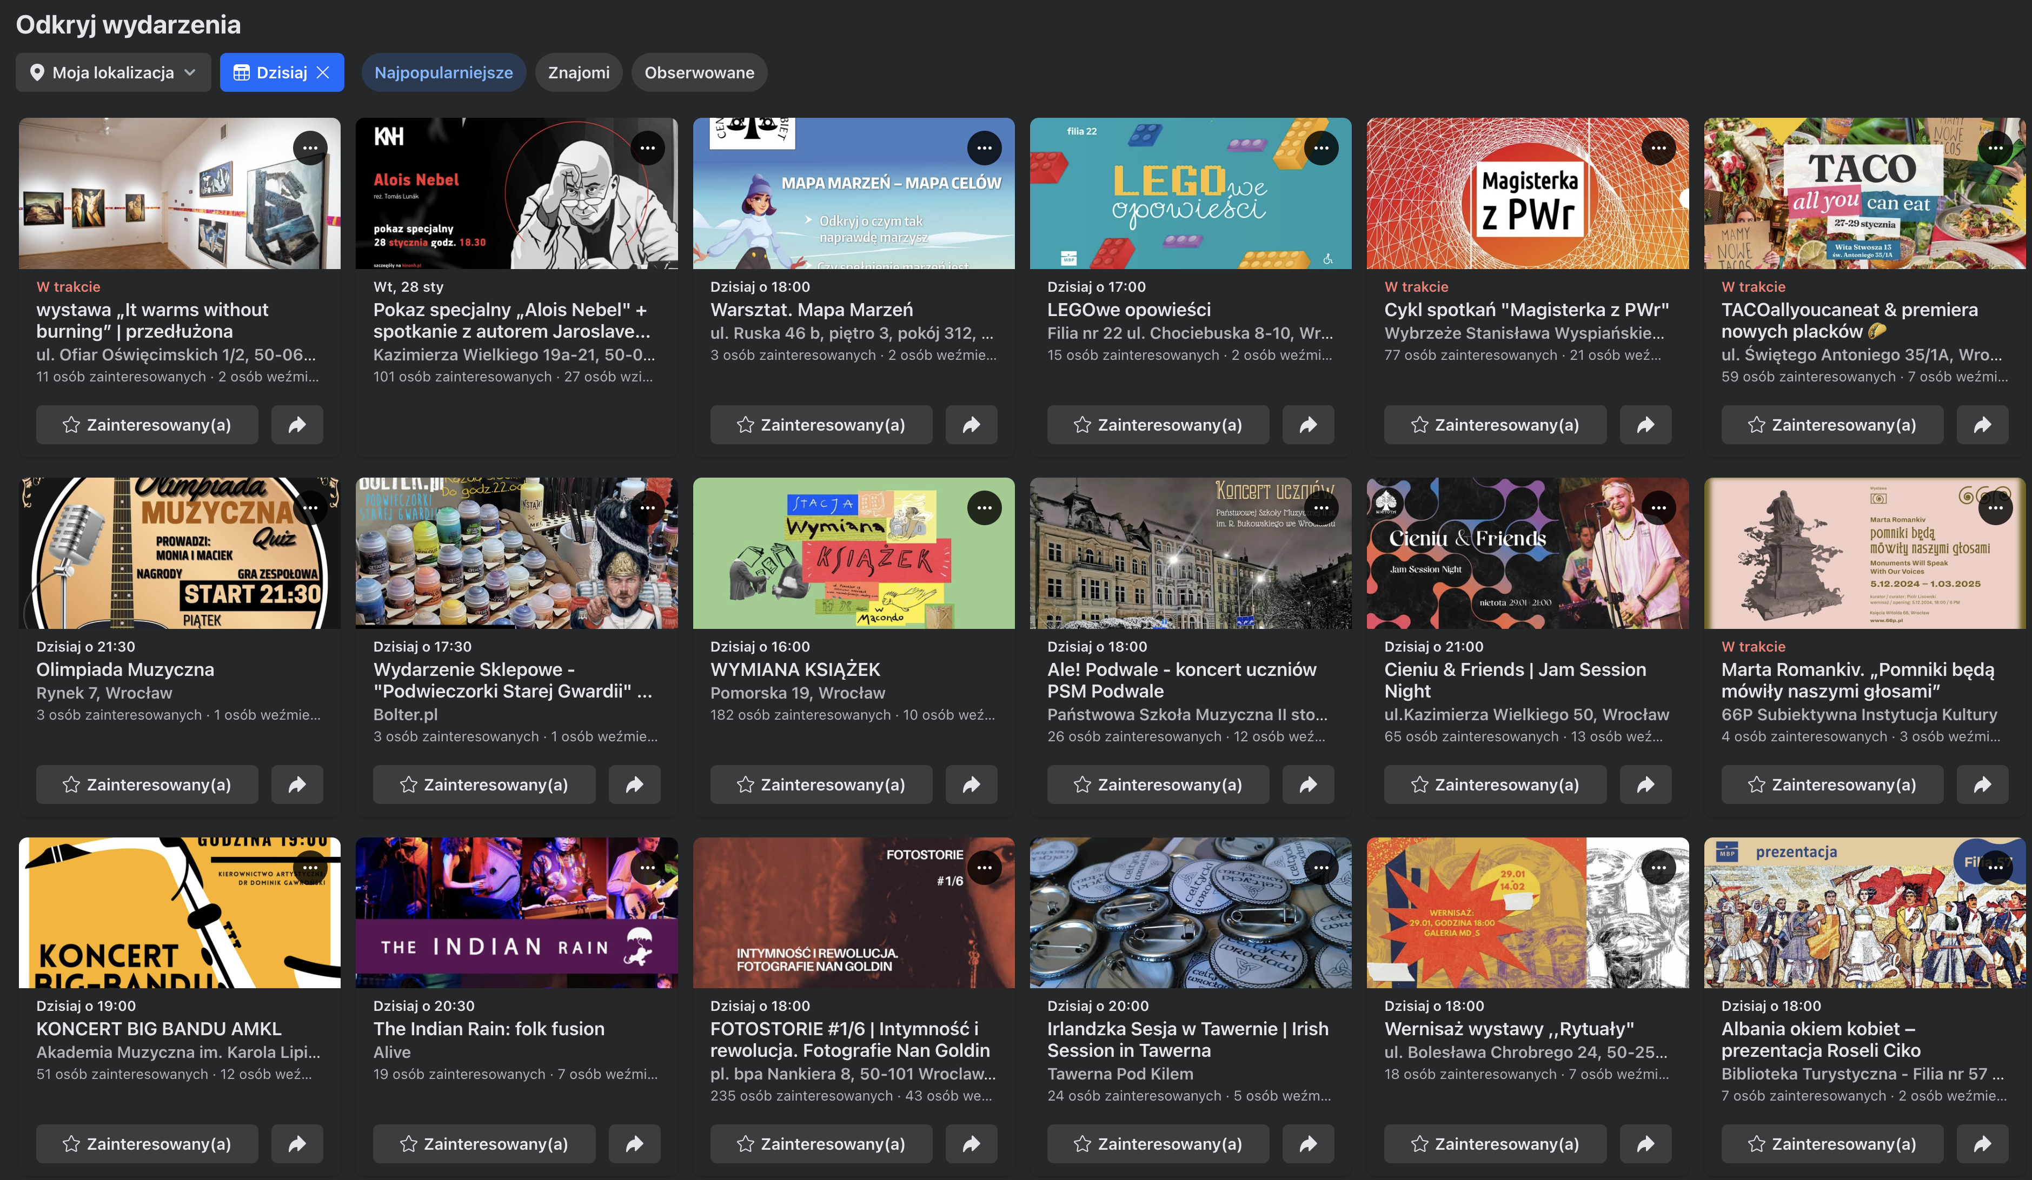Open The Indian Rain folk fusion event

pos(489,1029)
